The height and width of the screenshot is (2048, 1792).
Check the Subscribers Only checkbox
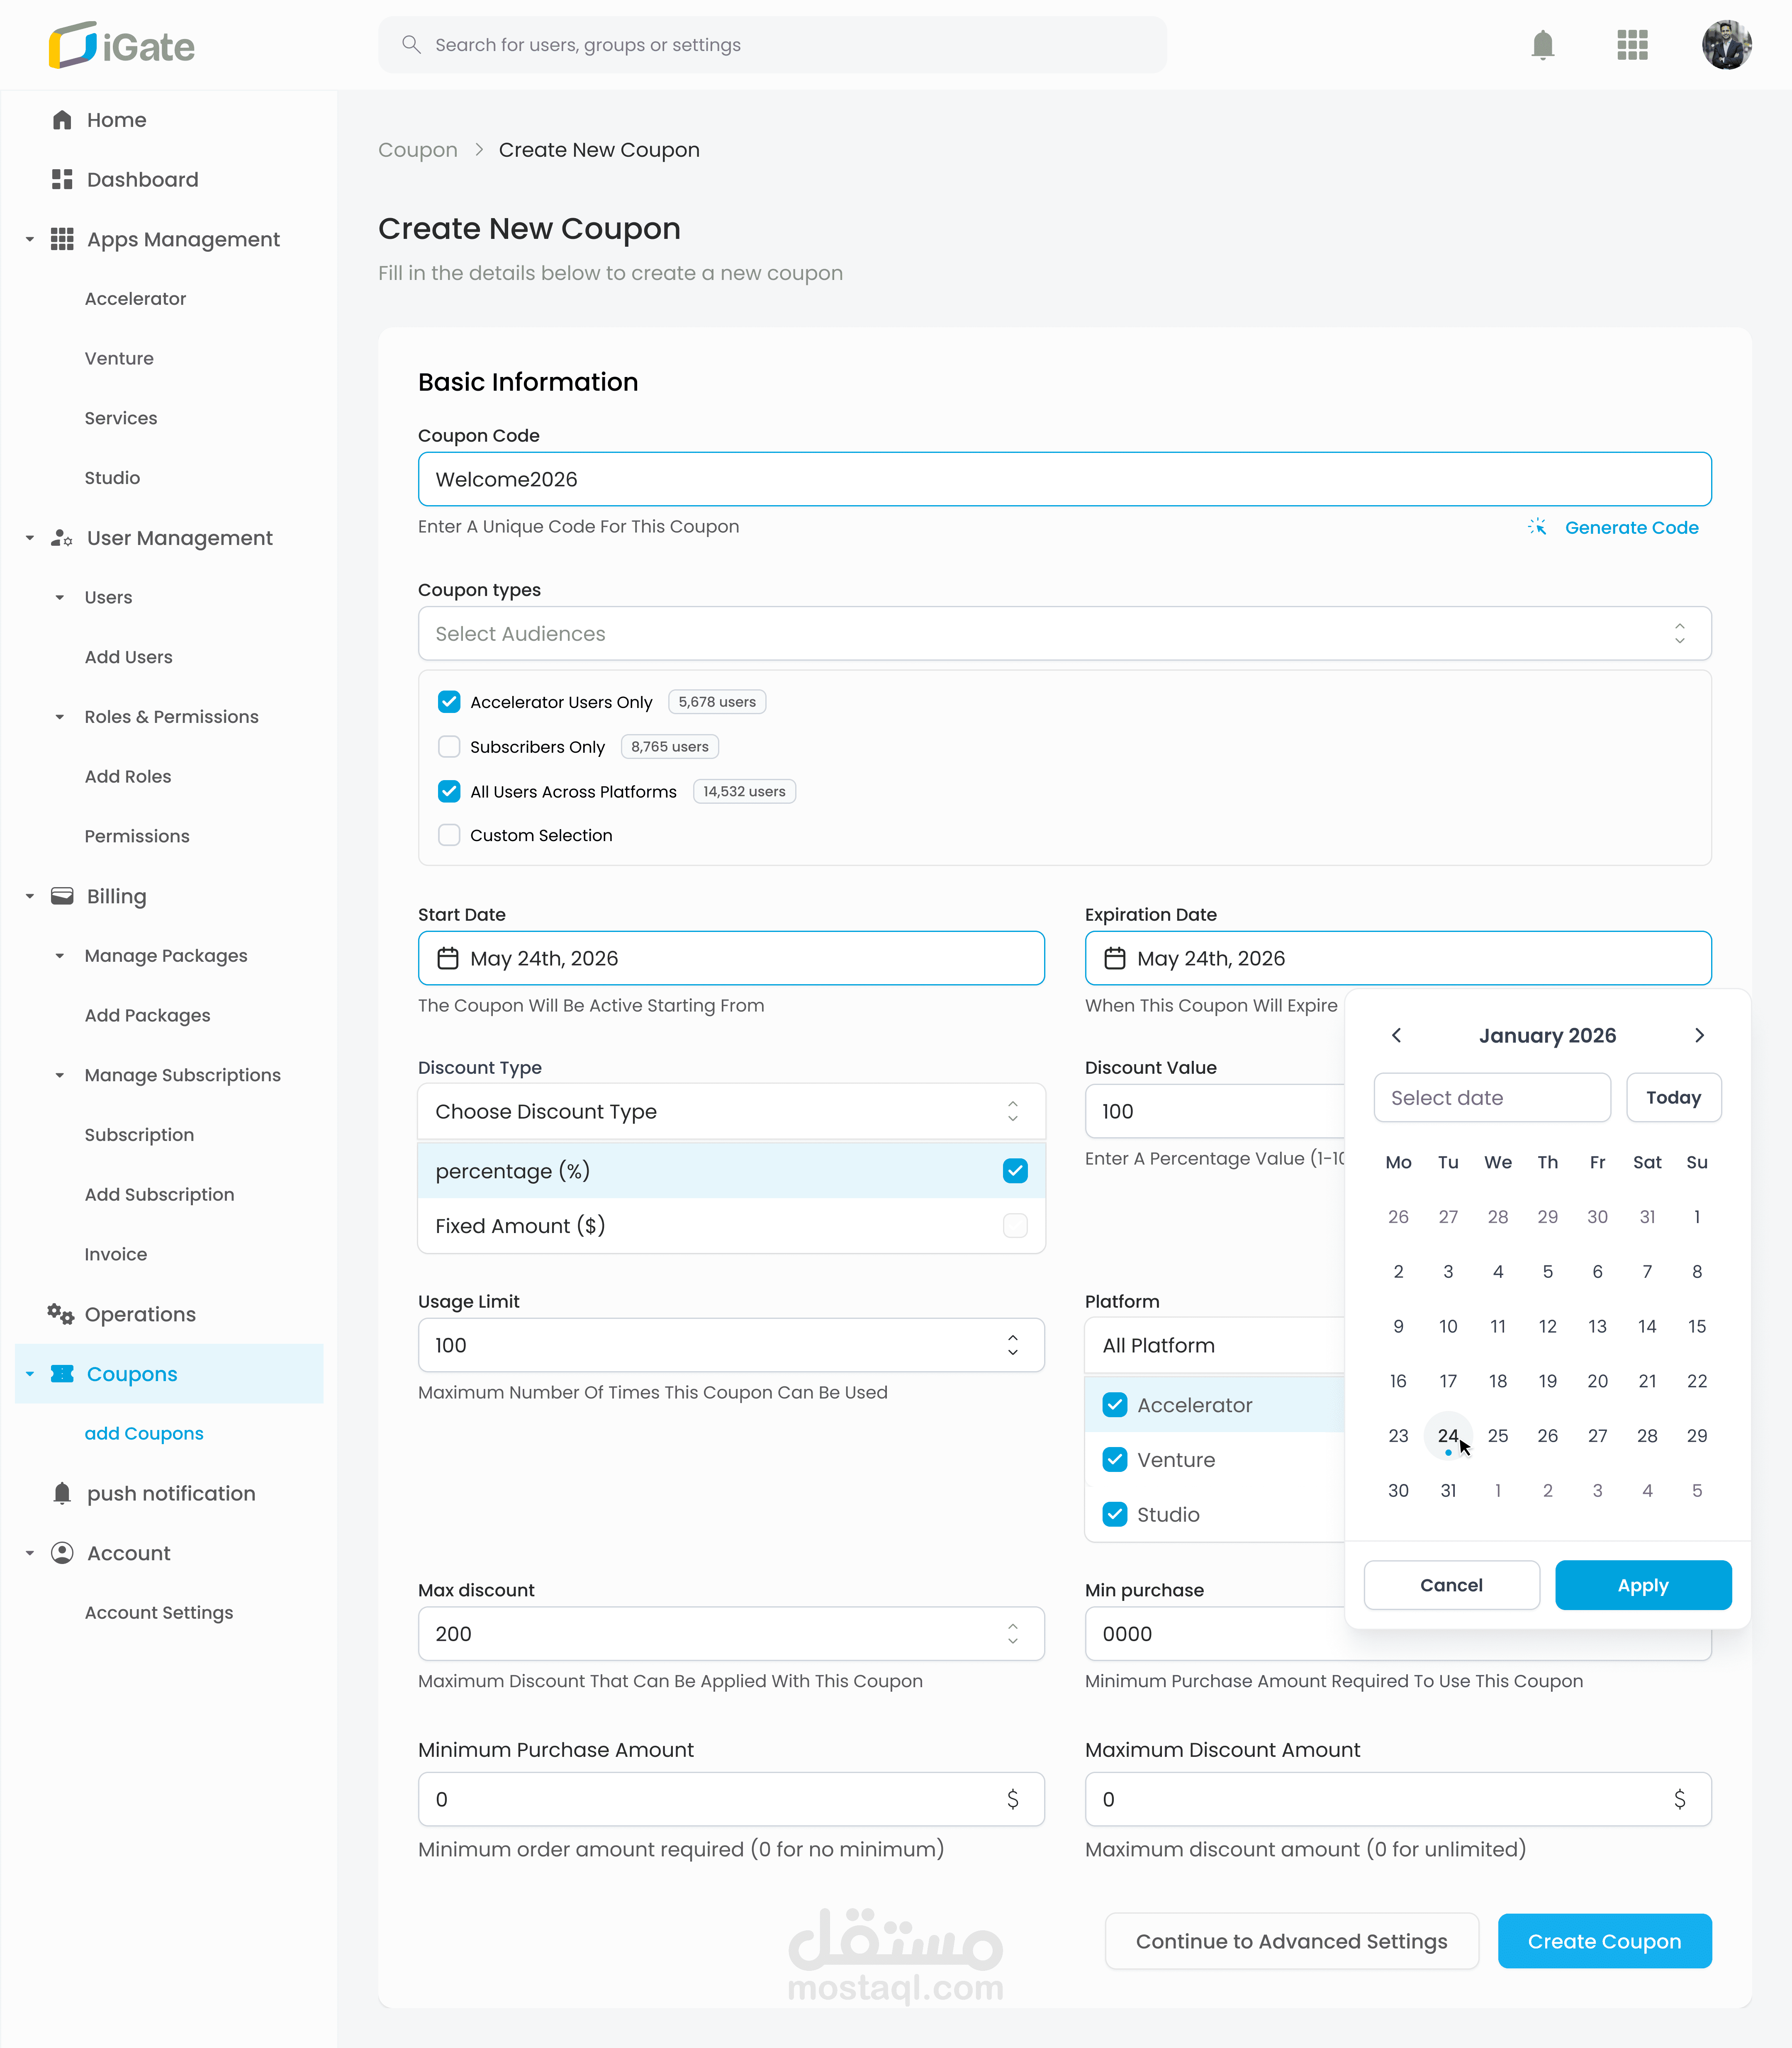click(x=449, y=747)
